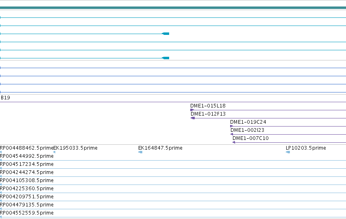
Task: Click the RP004544992.5prime label
Action: point(27,156)
